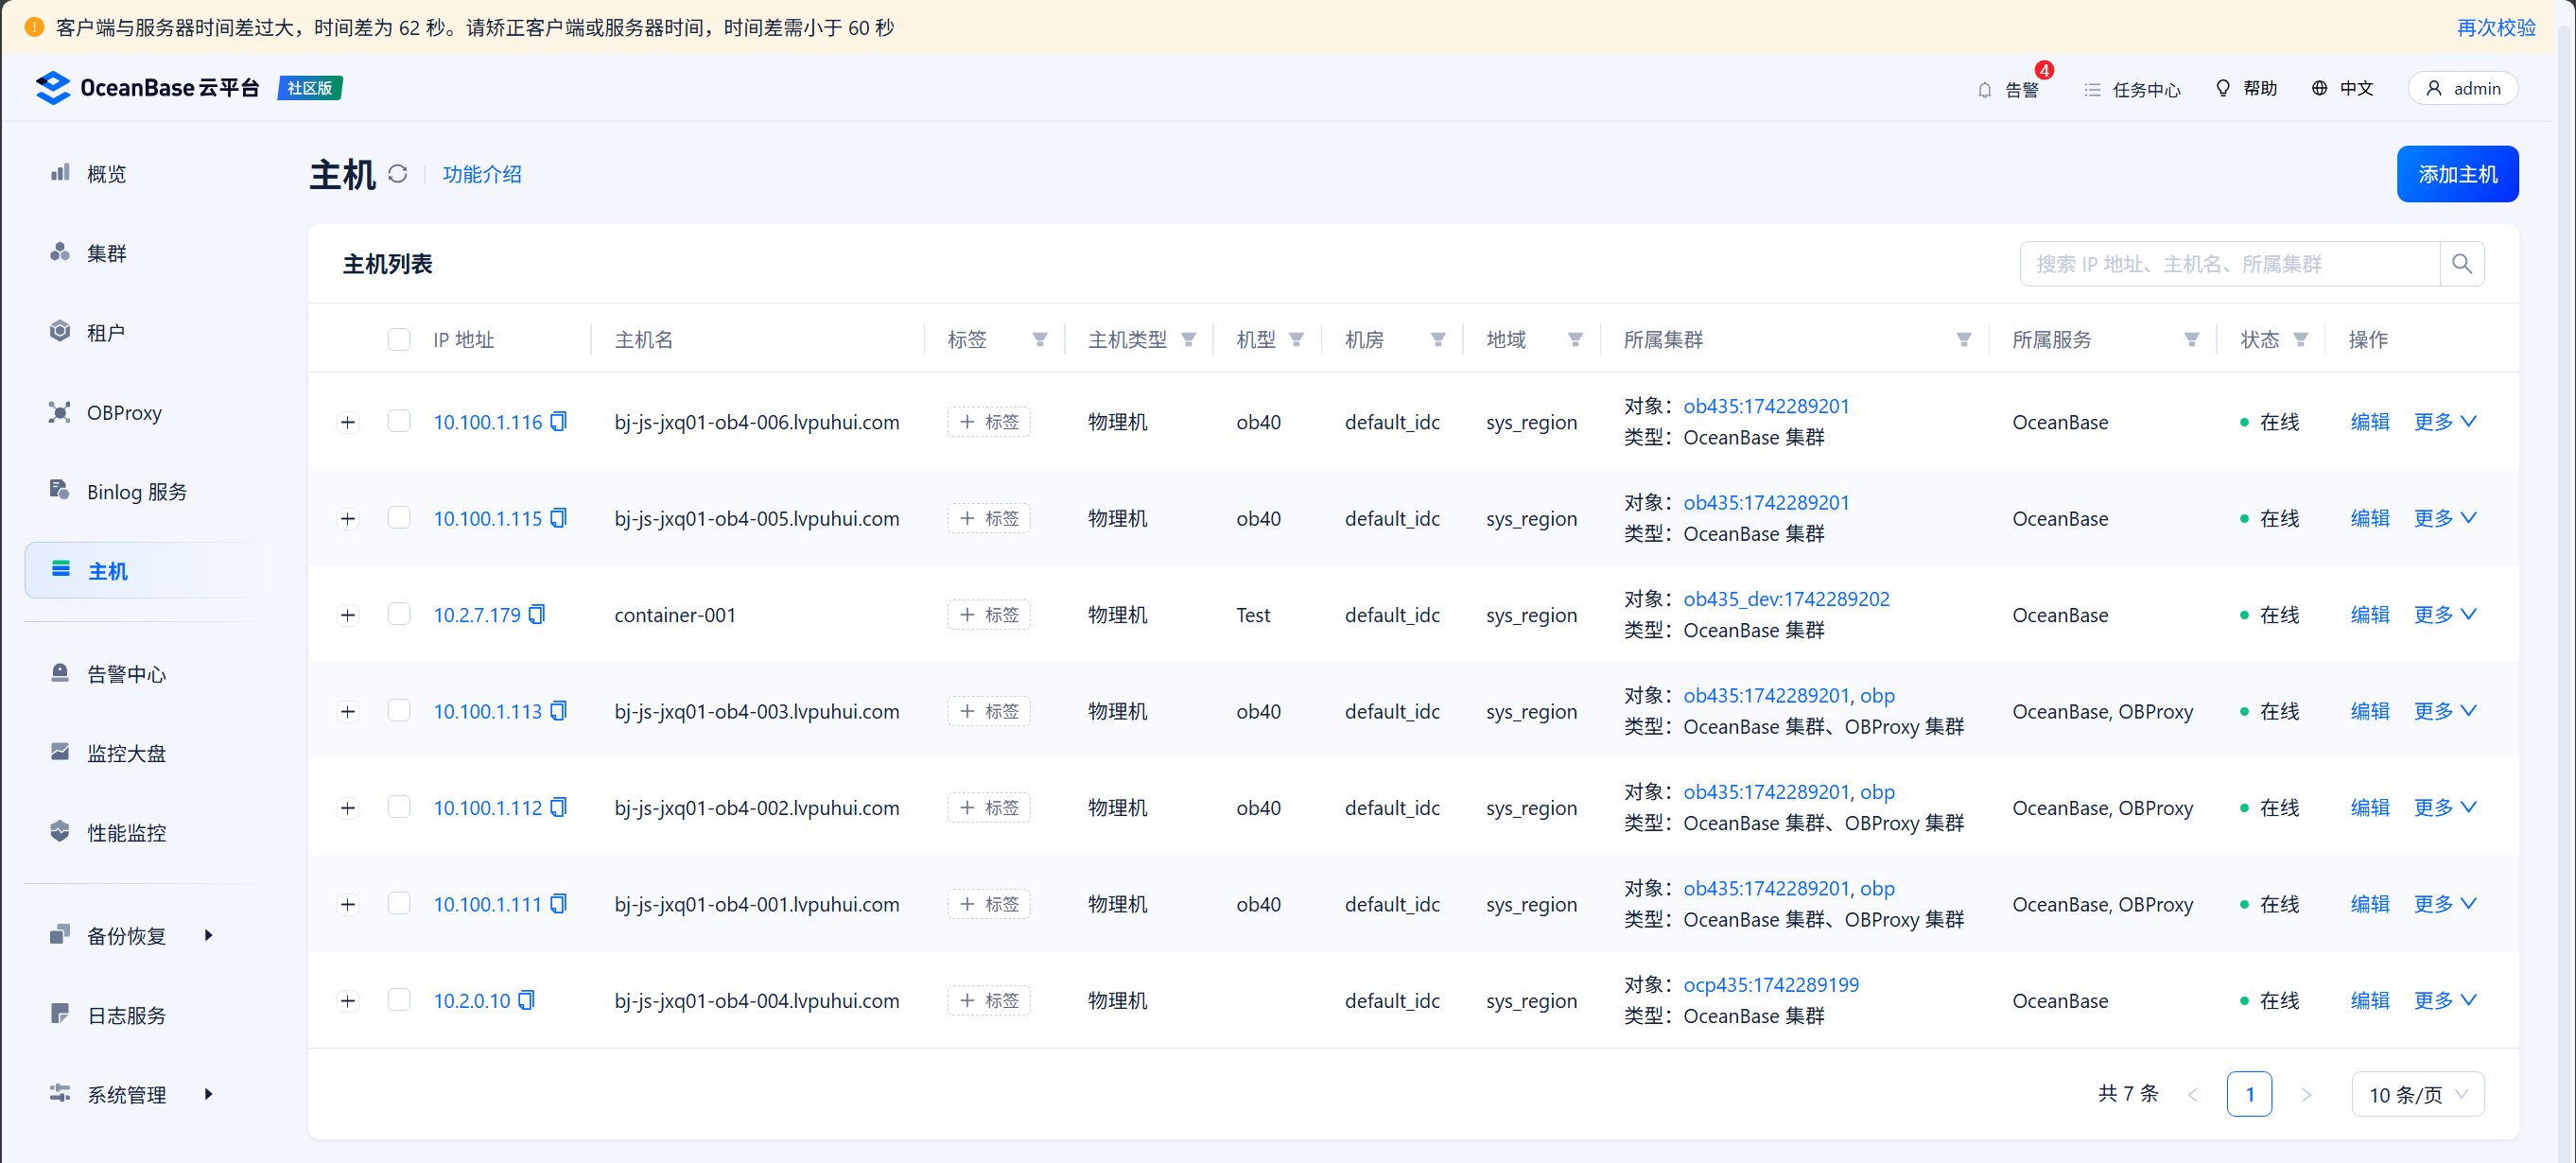The width and height of the screenshot is (2576, 1163).
Task: Check the row checkbox for container-001
Action: click(x=399, y=614)
